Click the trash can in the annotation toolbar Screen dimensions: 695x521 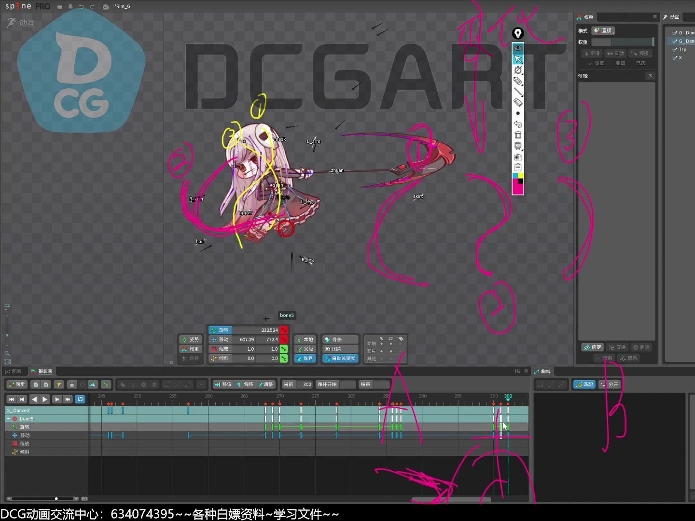click(x=518, y=135)
